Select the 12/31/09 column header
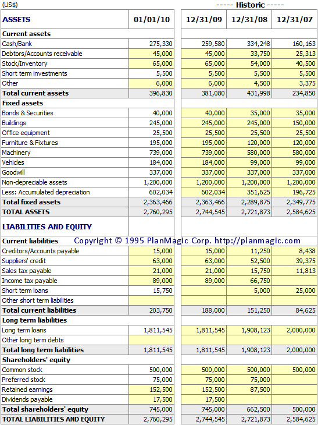This screenshot has width=318, height=425. click(204, 20)
